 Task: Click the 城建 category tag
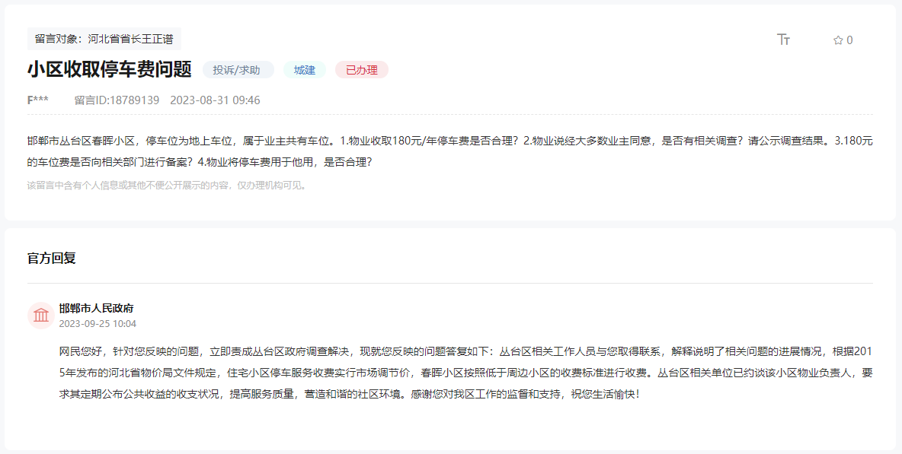point(304,70)
